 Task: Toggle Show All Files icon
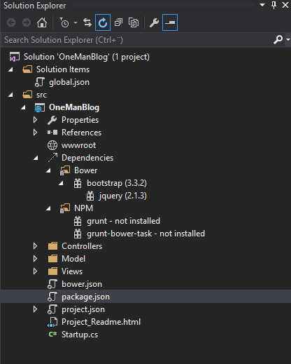pyautogui.click(x=134, y=22)
